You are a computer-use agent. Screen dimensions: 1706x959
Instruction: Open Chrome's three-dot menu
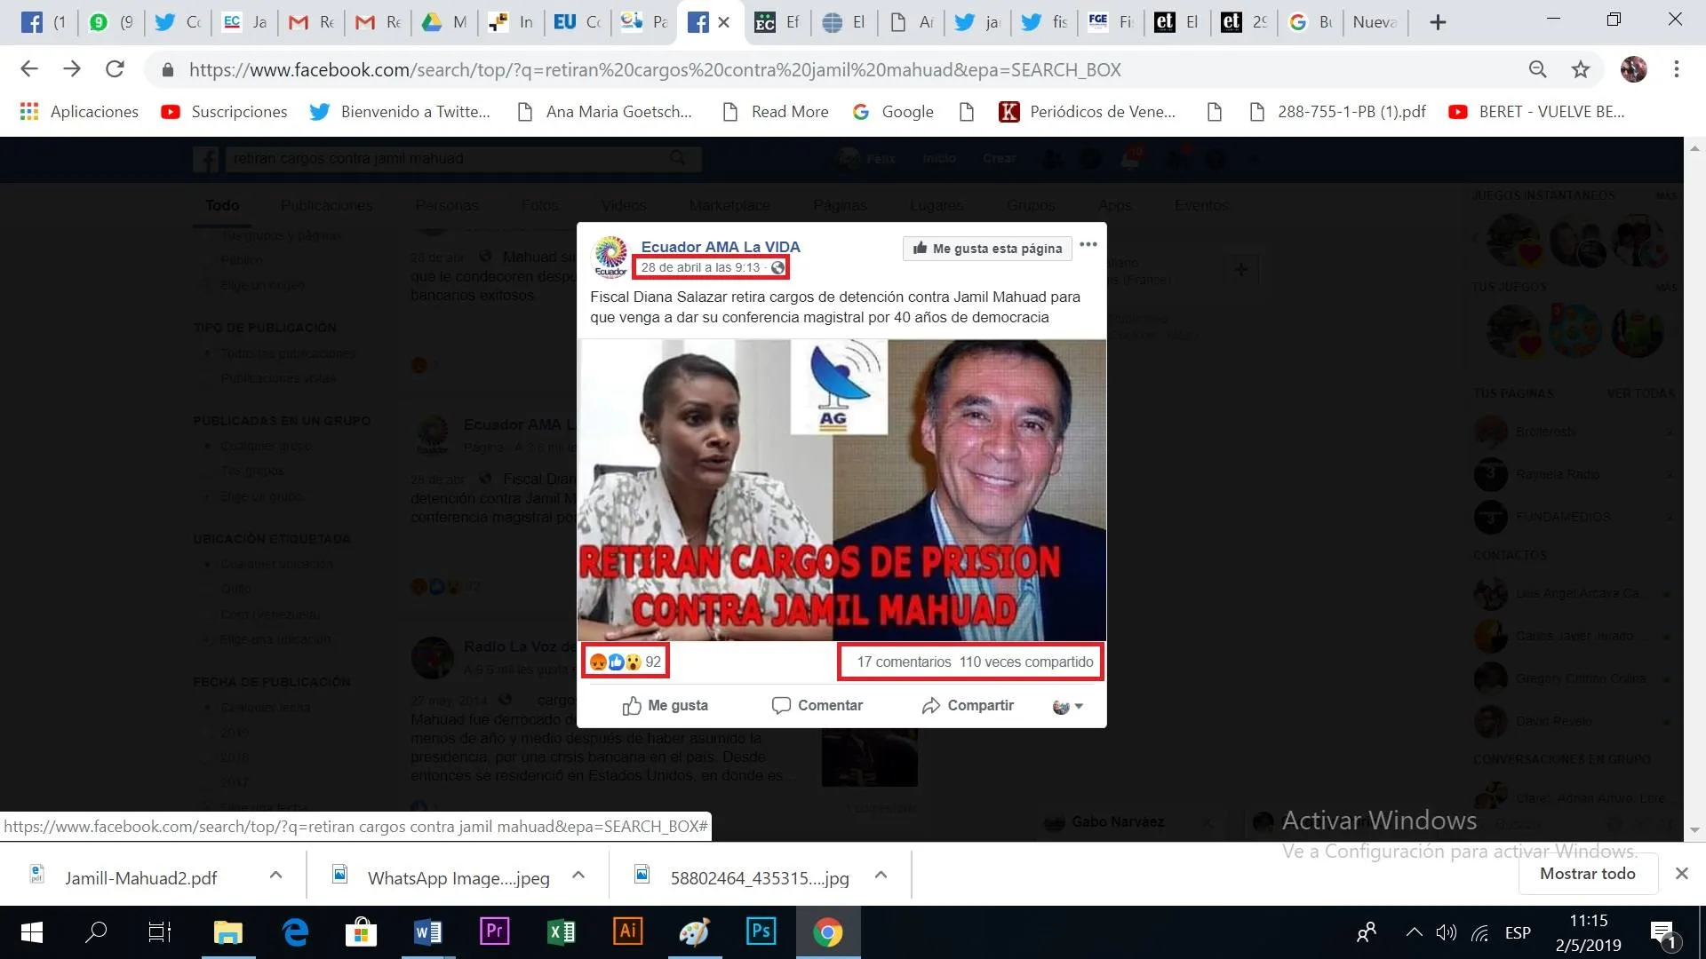click(x=1676, y=69)
